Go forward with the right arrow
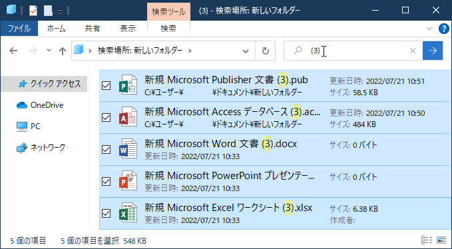Viewport: 452px width, 249px height. [x=33, y=51]
